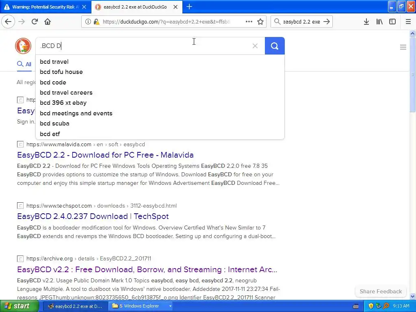Click the page scrollbar down arrow
The width and height of the screenshot is (416, 312).
(412, 296)
